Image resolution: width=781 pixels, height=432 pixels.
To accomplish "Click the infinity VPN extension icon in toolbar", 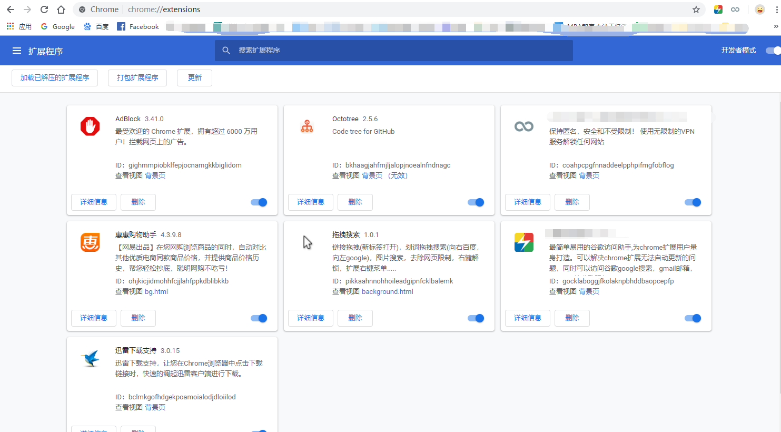I will [735, 9].
